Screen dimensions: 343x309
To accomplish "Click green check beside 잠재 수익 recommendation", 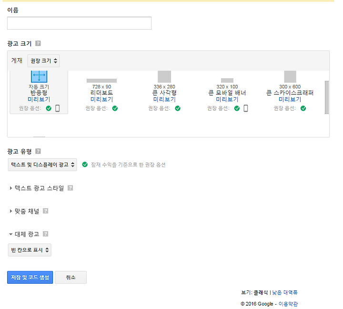I will tap(85, 165).
